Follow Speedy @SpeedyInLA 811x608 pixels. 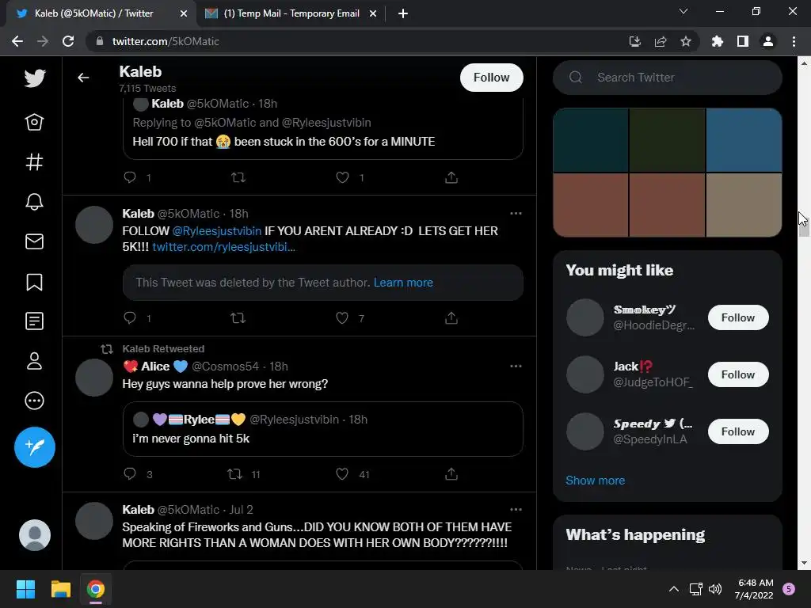point(738,431)
